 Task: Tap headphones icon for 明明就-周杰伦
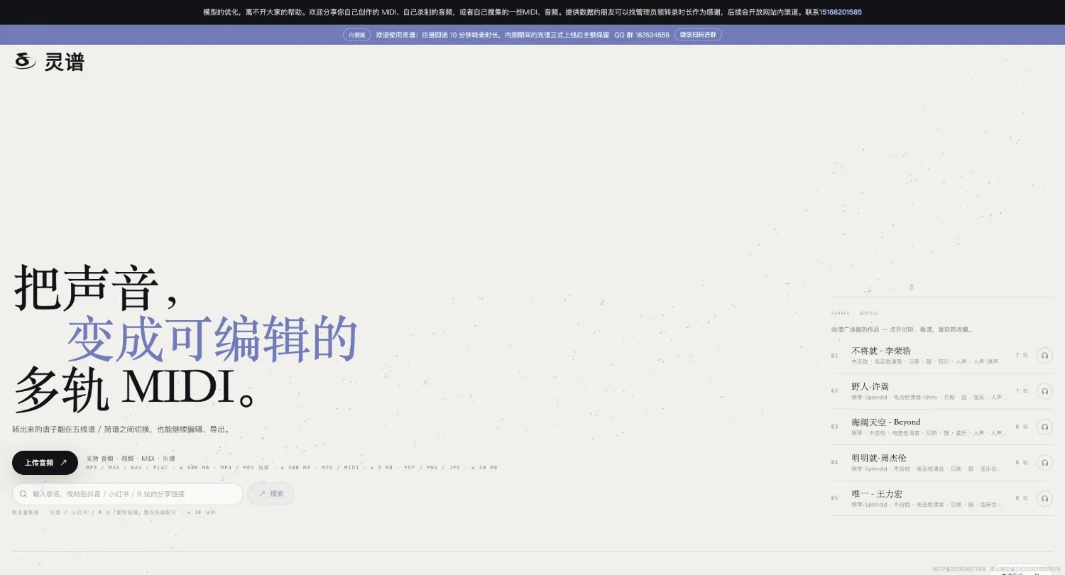click(1044, 462)
